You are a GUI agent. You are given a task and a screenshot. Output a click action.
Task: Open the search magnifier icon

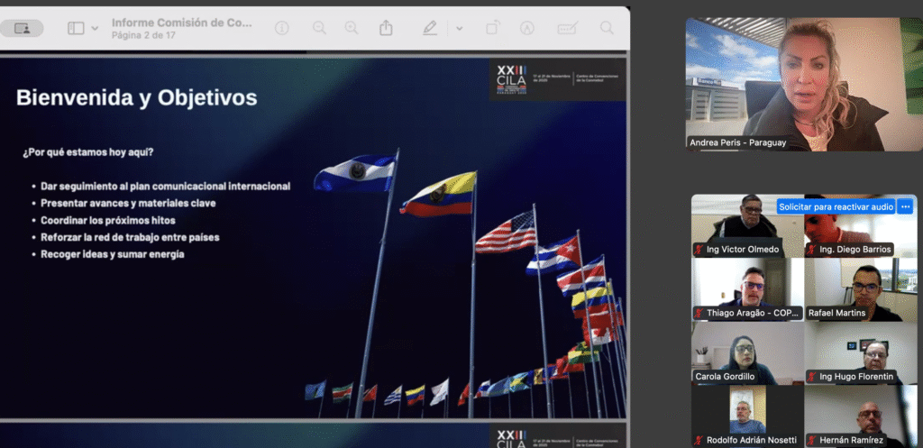pos(607,28)
